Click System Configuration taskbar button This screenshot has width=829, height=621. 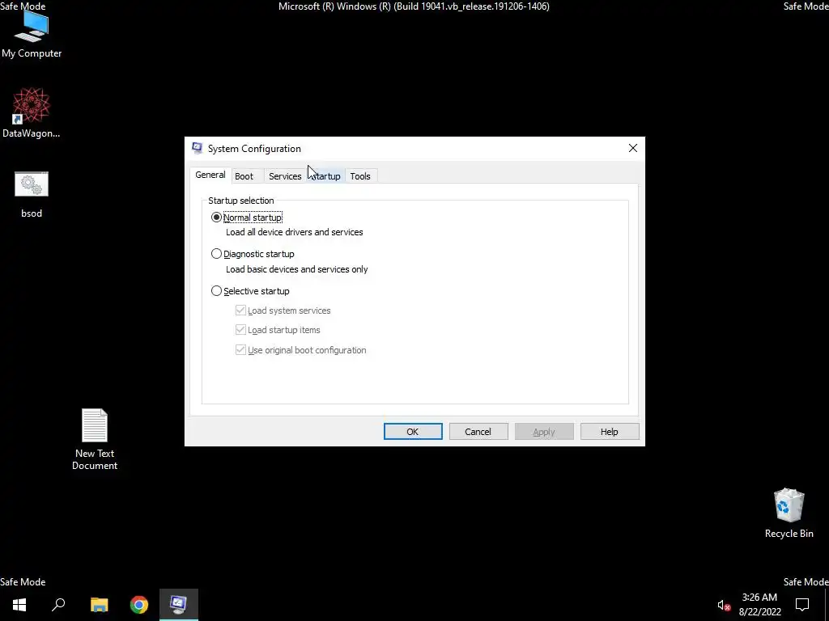coord(179,604)
